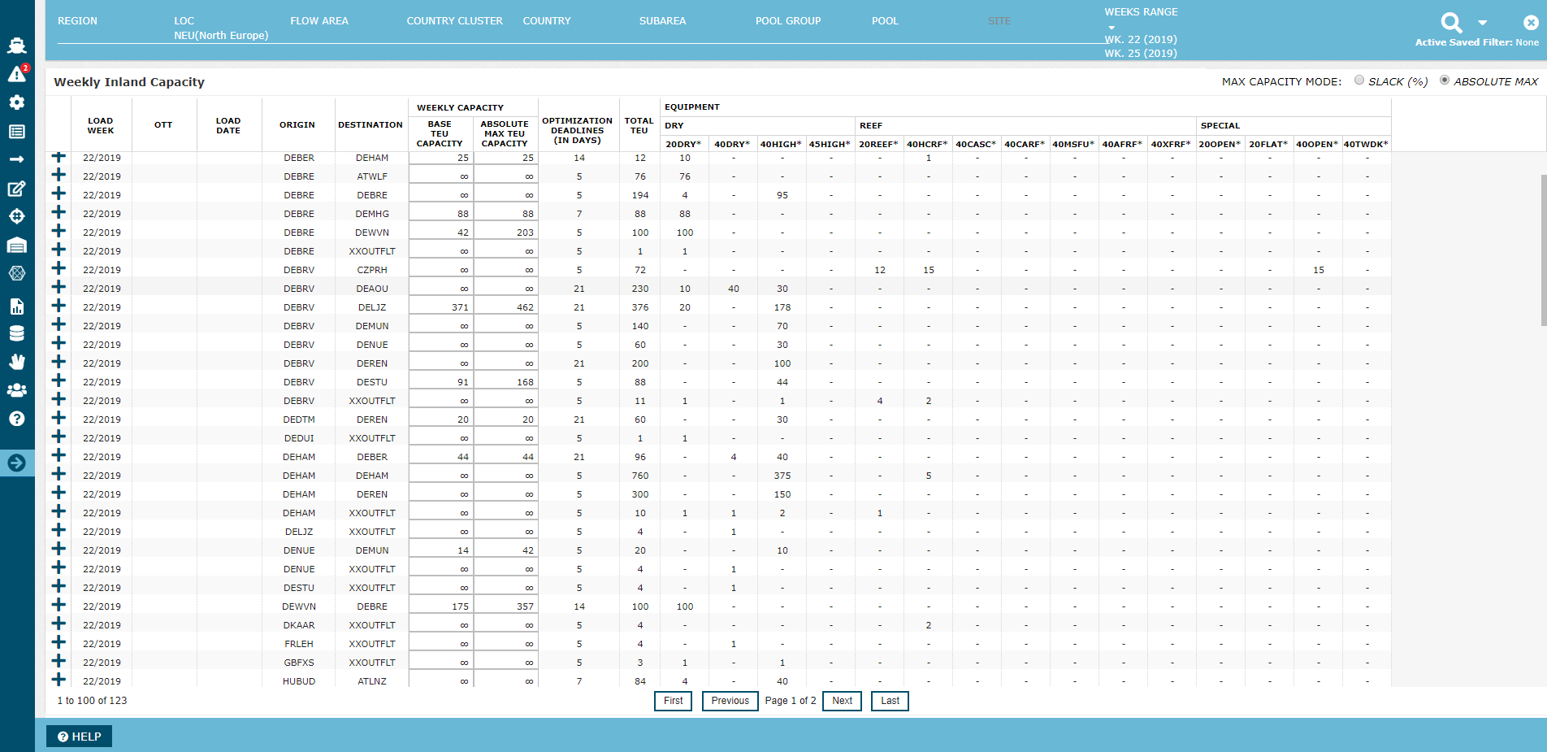Go to the Next page

(843, 701)
